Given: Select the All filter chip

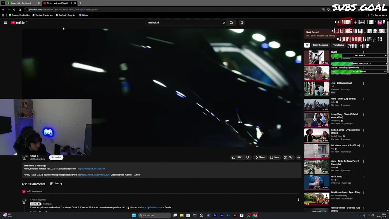Looking at the screenshot, I should (x=307, y=45).
